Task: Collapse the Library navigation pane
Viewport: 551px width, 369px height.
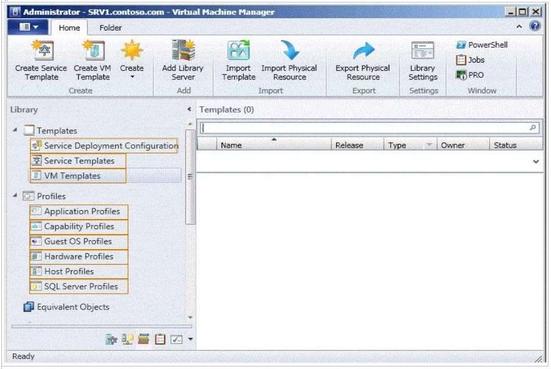Action: click(189, 109)
